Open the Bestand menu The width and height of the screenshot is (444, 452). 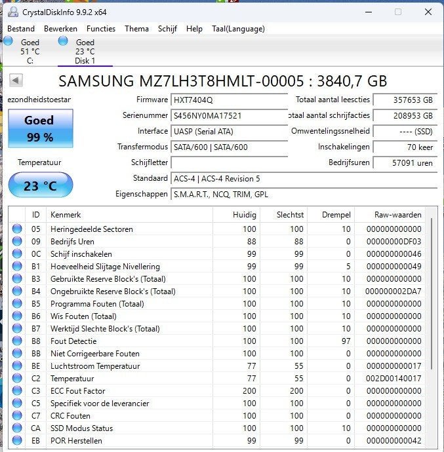click(21, 29)
